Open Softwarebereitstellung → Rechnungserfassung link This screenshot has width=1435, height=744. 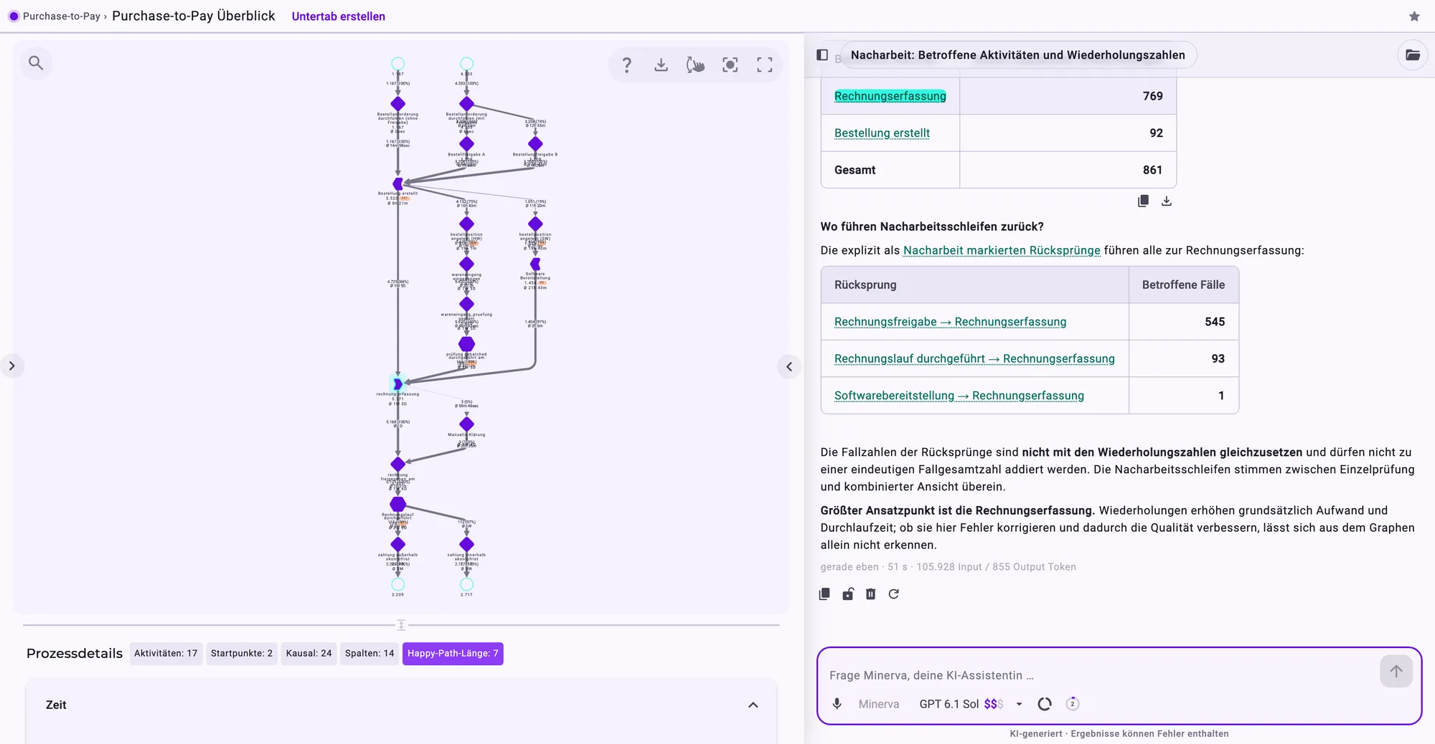point(959,396)
